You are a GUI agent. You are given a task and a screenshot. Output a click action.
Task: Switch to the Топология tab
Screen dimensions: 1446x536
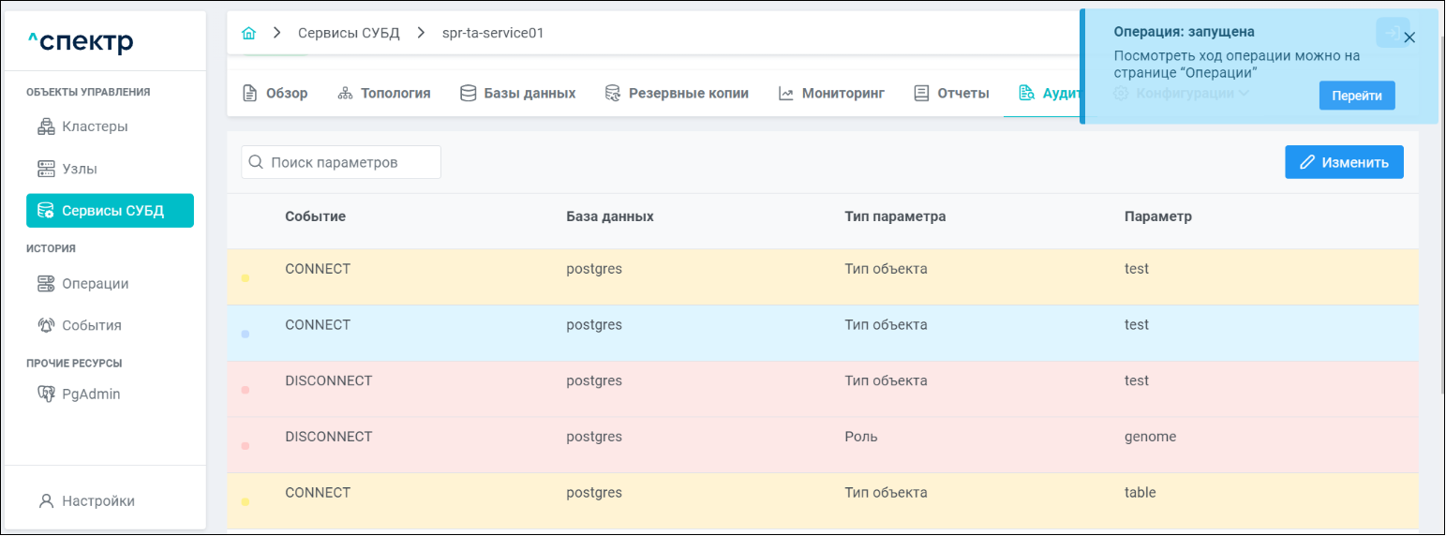[x=384, y=94]
